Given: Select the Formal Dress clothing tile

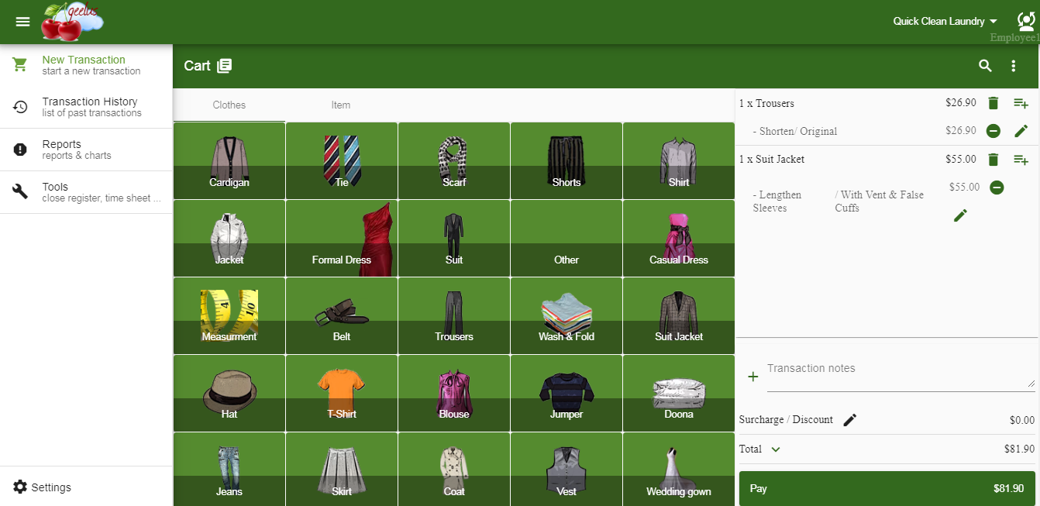Looking at the screenshot, I should pos(342,239).
